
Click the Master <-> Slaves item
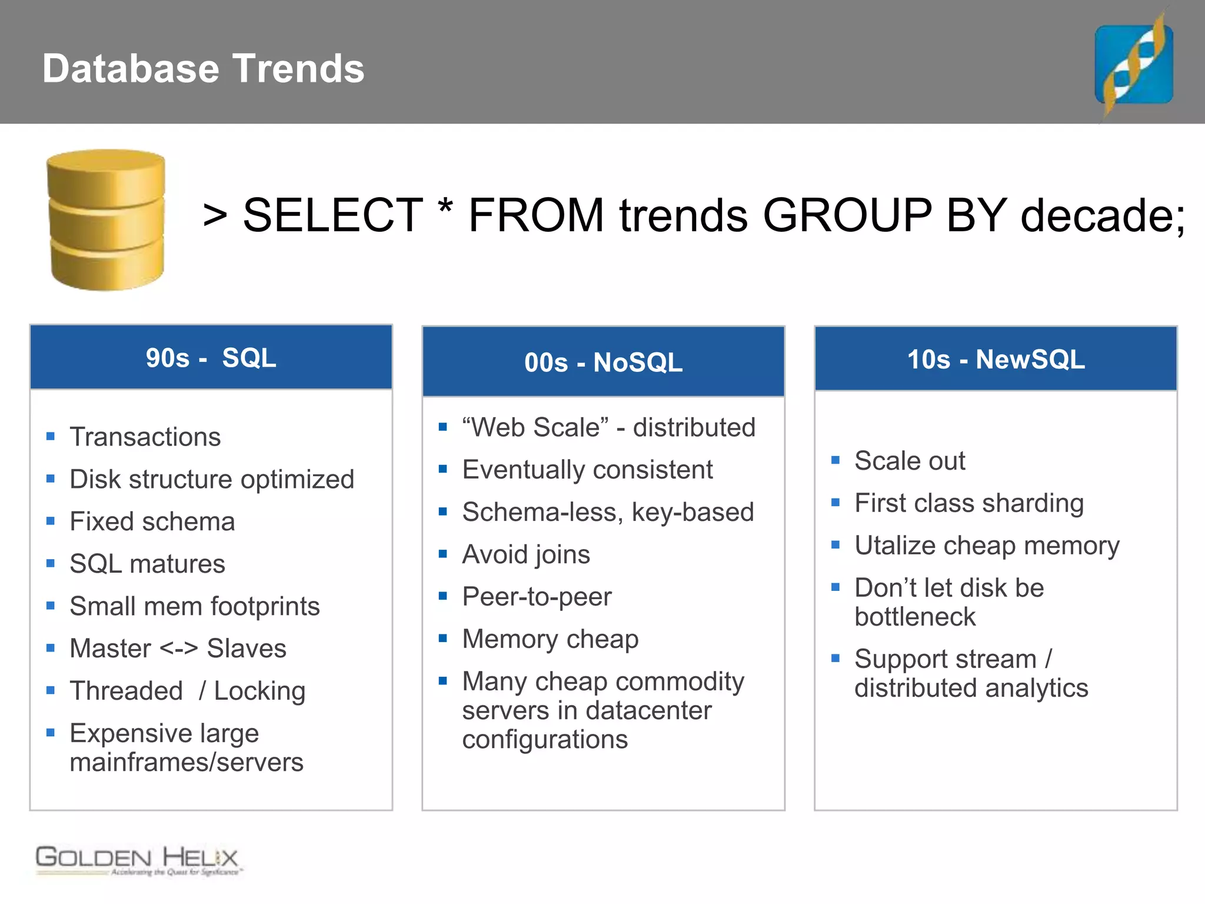click(178, 649)
